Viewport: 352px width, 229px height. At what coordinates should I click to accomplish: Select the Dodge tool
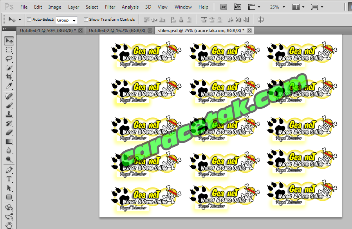(x=9, y=159)
